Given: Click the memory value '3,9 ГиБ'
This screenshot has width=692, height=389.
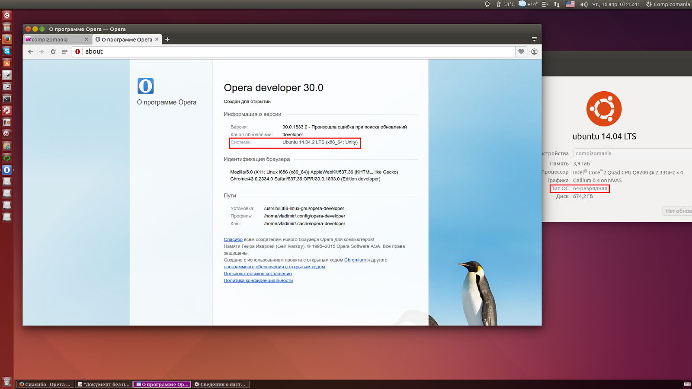Looking at the screenshot, I should click(x=581, y=164).
